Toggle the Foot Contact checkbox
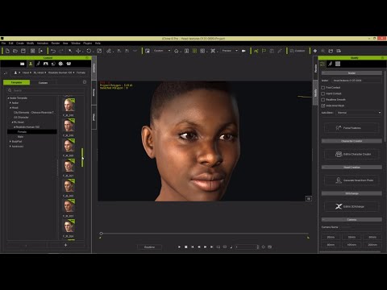Viewport: 387px width, 290px height. pos(323,88)
